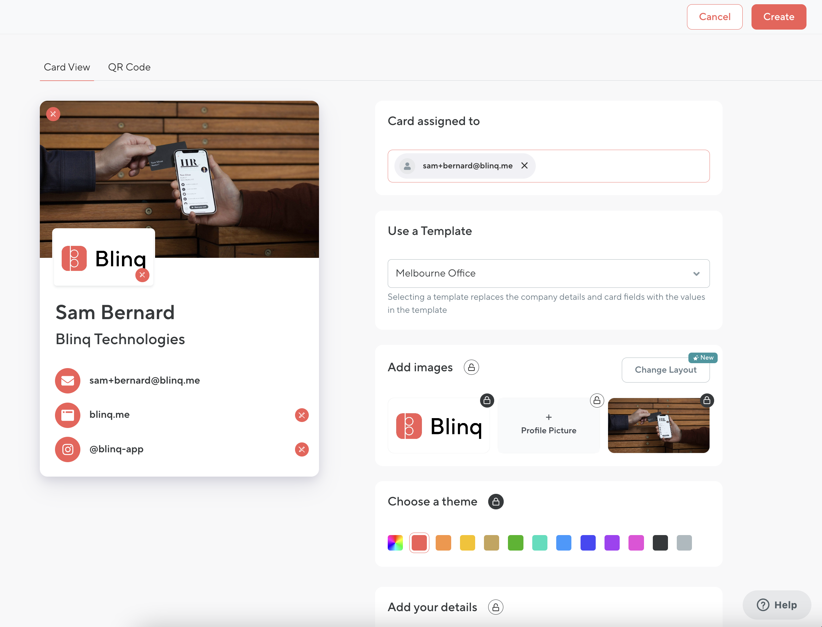Select the purple theme swatch
The image size is (822, 627).
tap(612, 543)
